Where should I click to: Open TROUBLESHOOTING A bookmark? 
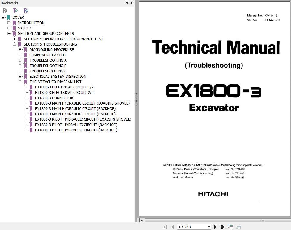coord(48,60)
